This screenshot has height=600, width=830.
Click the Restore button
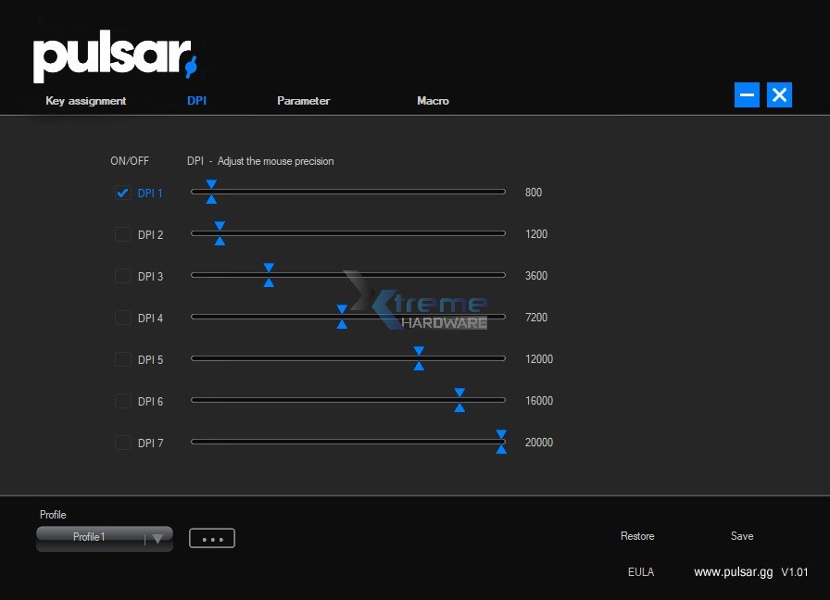pos(637,536)
